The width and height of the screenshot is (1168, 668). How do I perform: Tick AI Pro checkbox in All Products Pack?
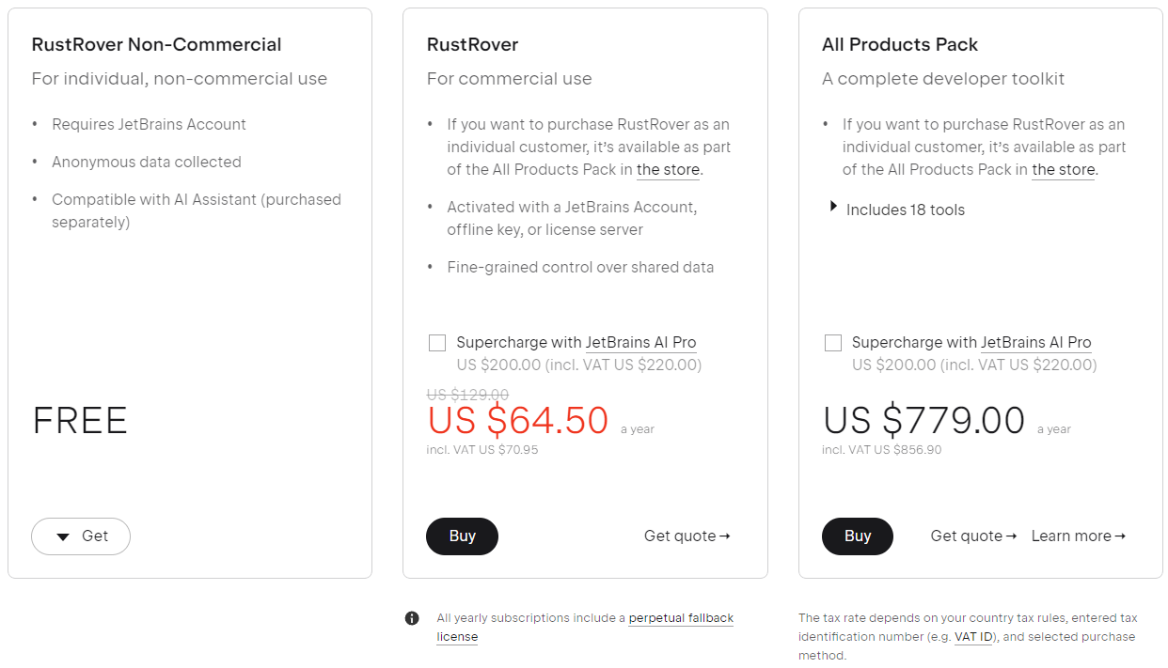pyautogui.click(x=833, y=343)
